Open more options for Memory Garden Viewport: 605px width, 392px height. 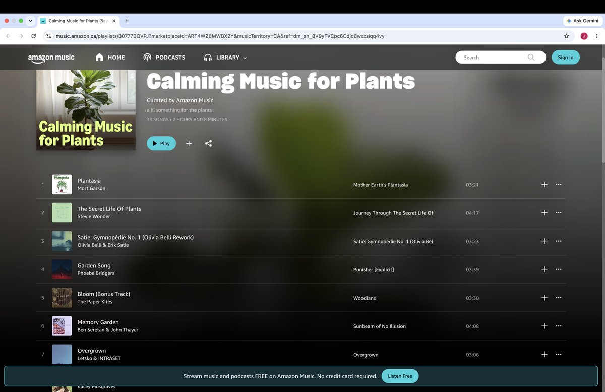[x=559, y=326]
